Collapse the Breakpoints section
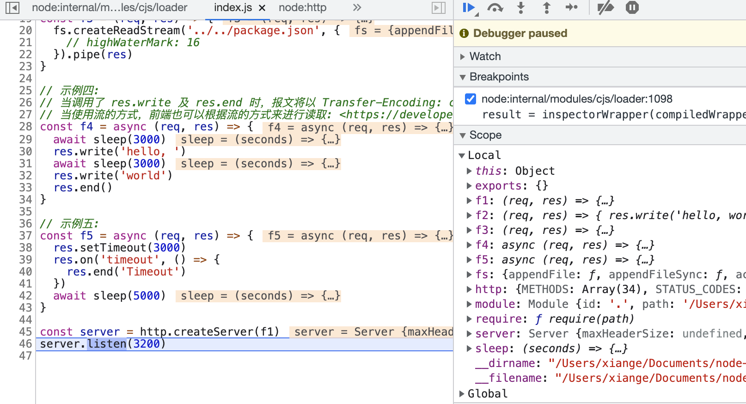The width and height of the screenshot is (746, 404). 463,77
